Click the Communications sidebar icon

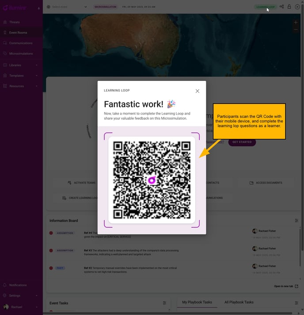click(x=5, y=43)
